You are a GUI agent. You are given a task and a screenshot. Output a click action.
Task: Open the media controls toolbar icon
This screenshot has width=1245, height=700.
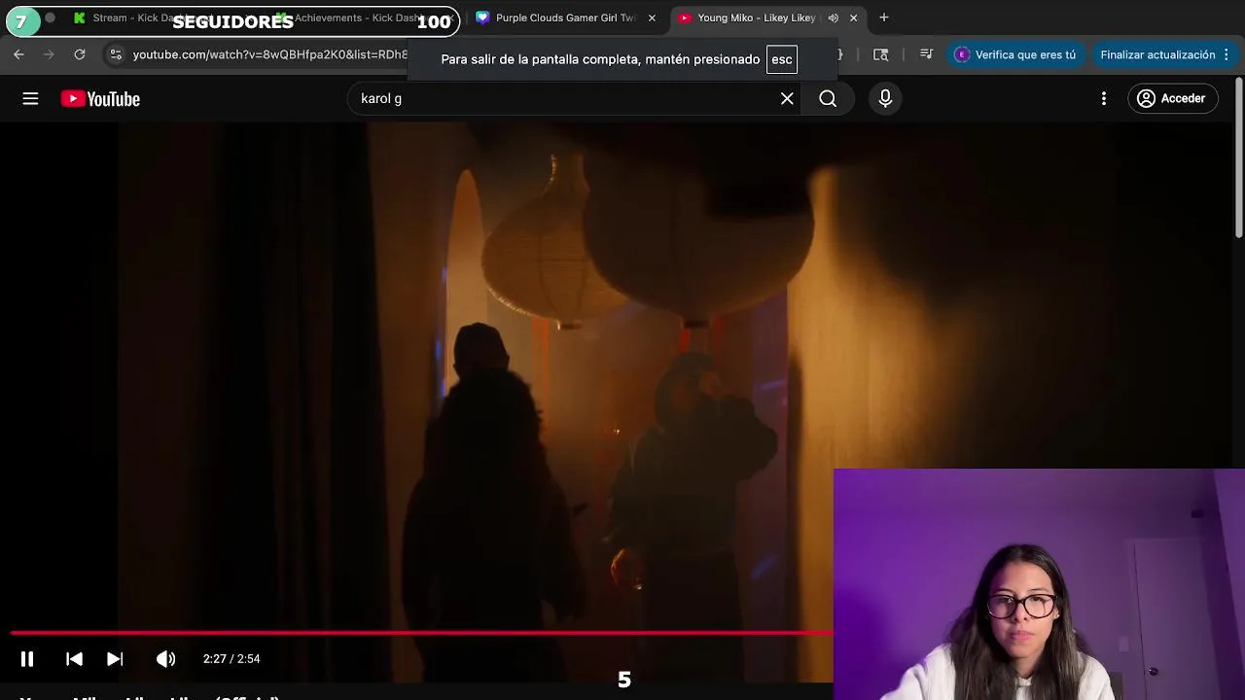[x=926, y=54]
